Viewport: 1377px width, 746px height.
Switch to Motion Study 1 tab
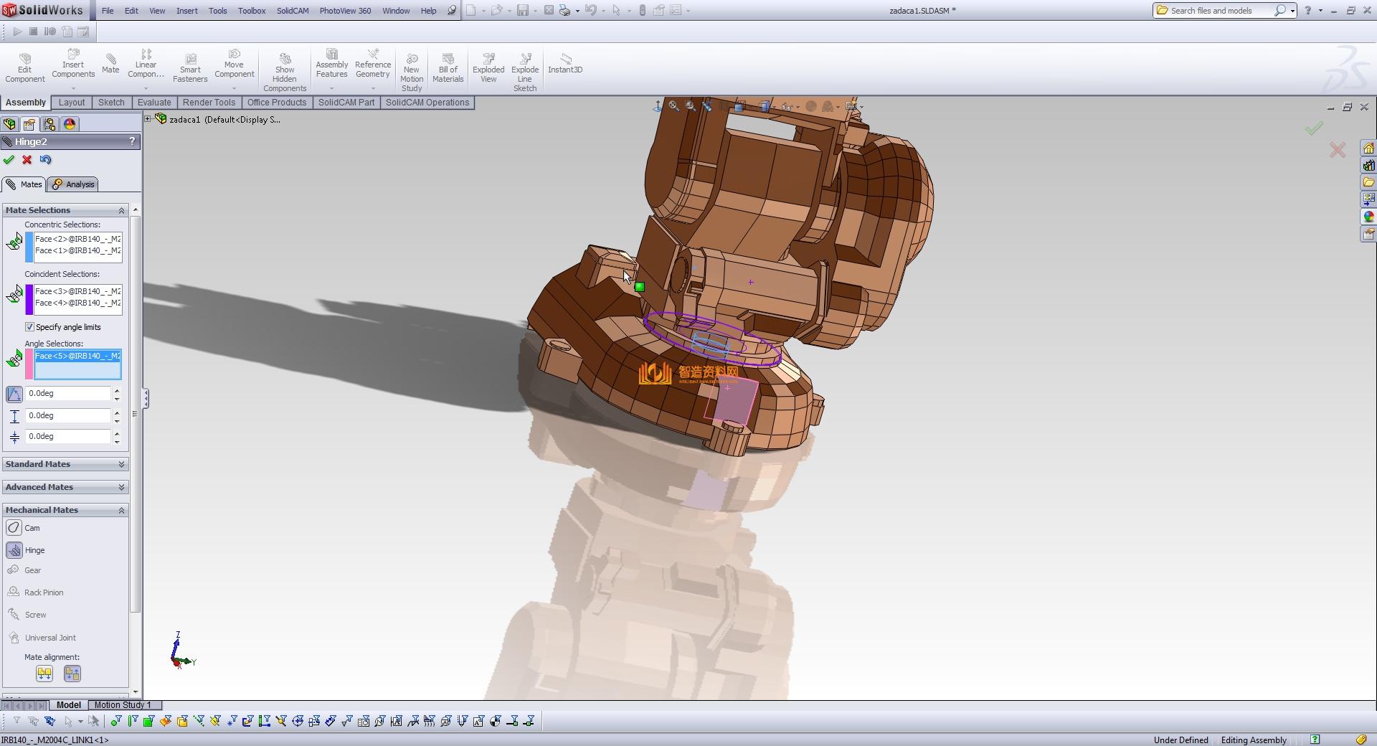click(123, 705)
